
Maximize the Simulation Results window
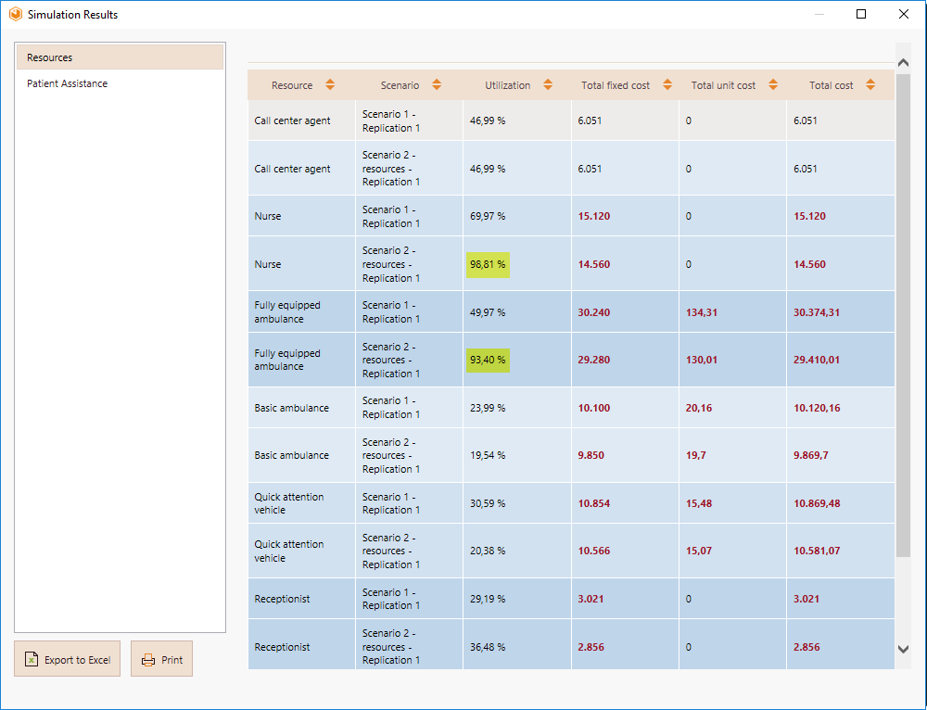tap(861, 14)
